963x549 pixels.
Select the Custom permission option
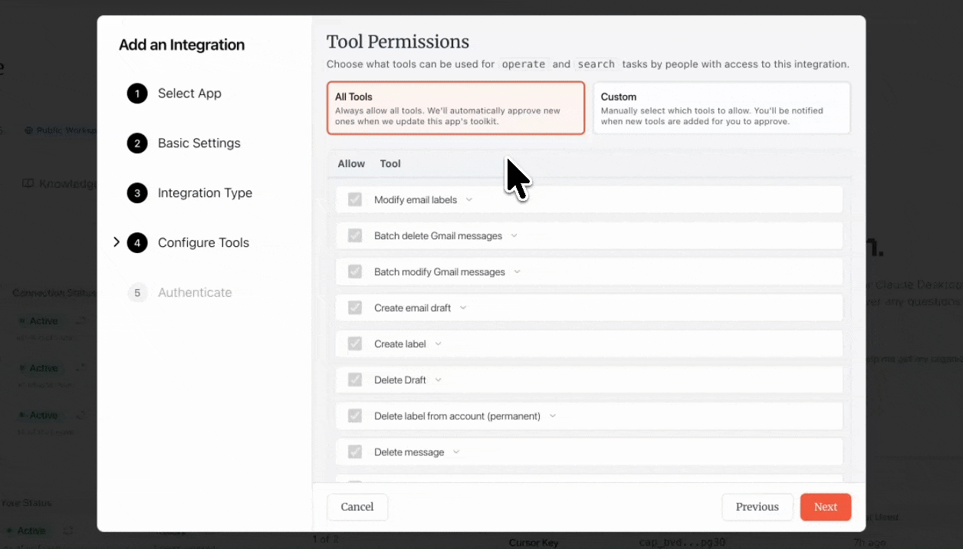pyautogui.click(x=721, y=108)
